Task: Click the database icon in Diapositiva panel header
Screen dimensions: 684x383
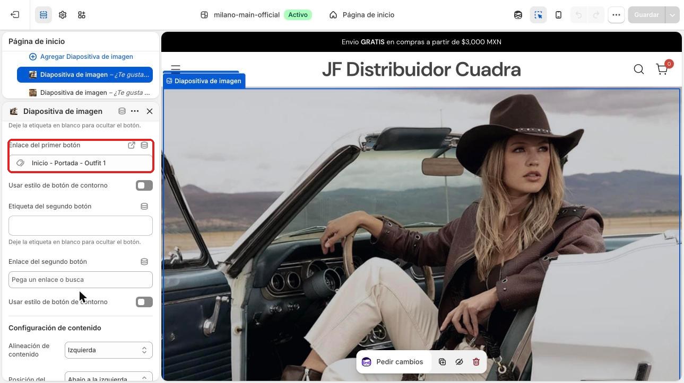Action: 122,111
